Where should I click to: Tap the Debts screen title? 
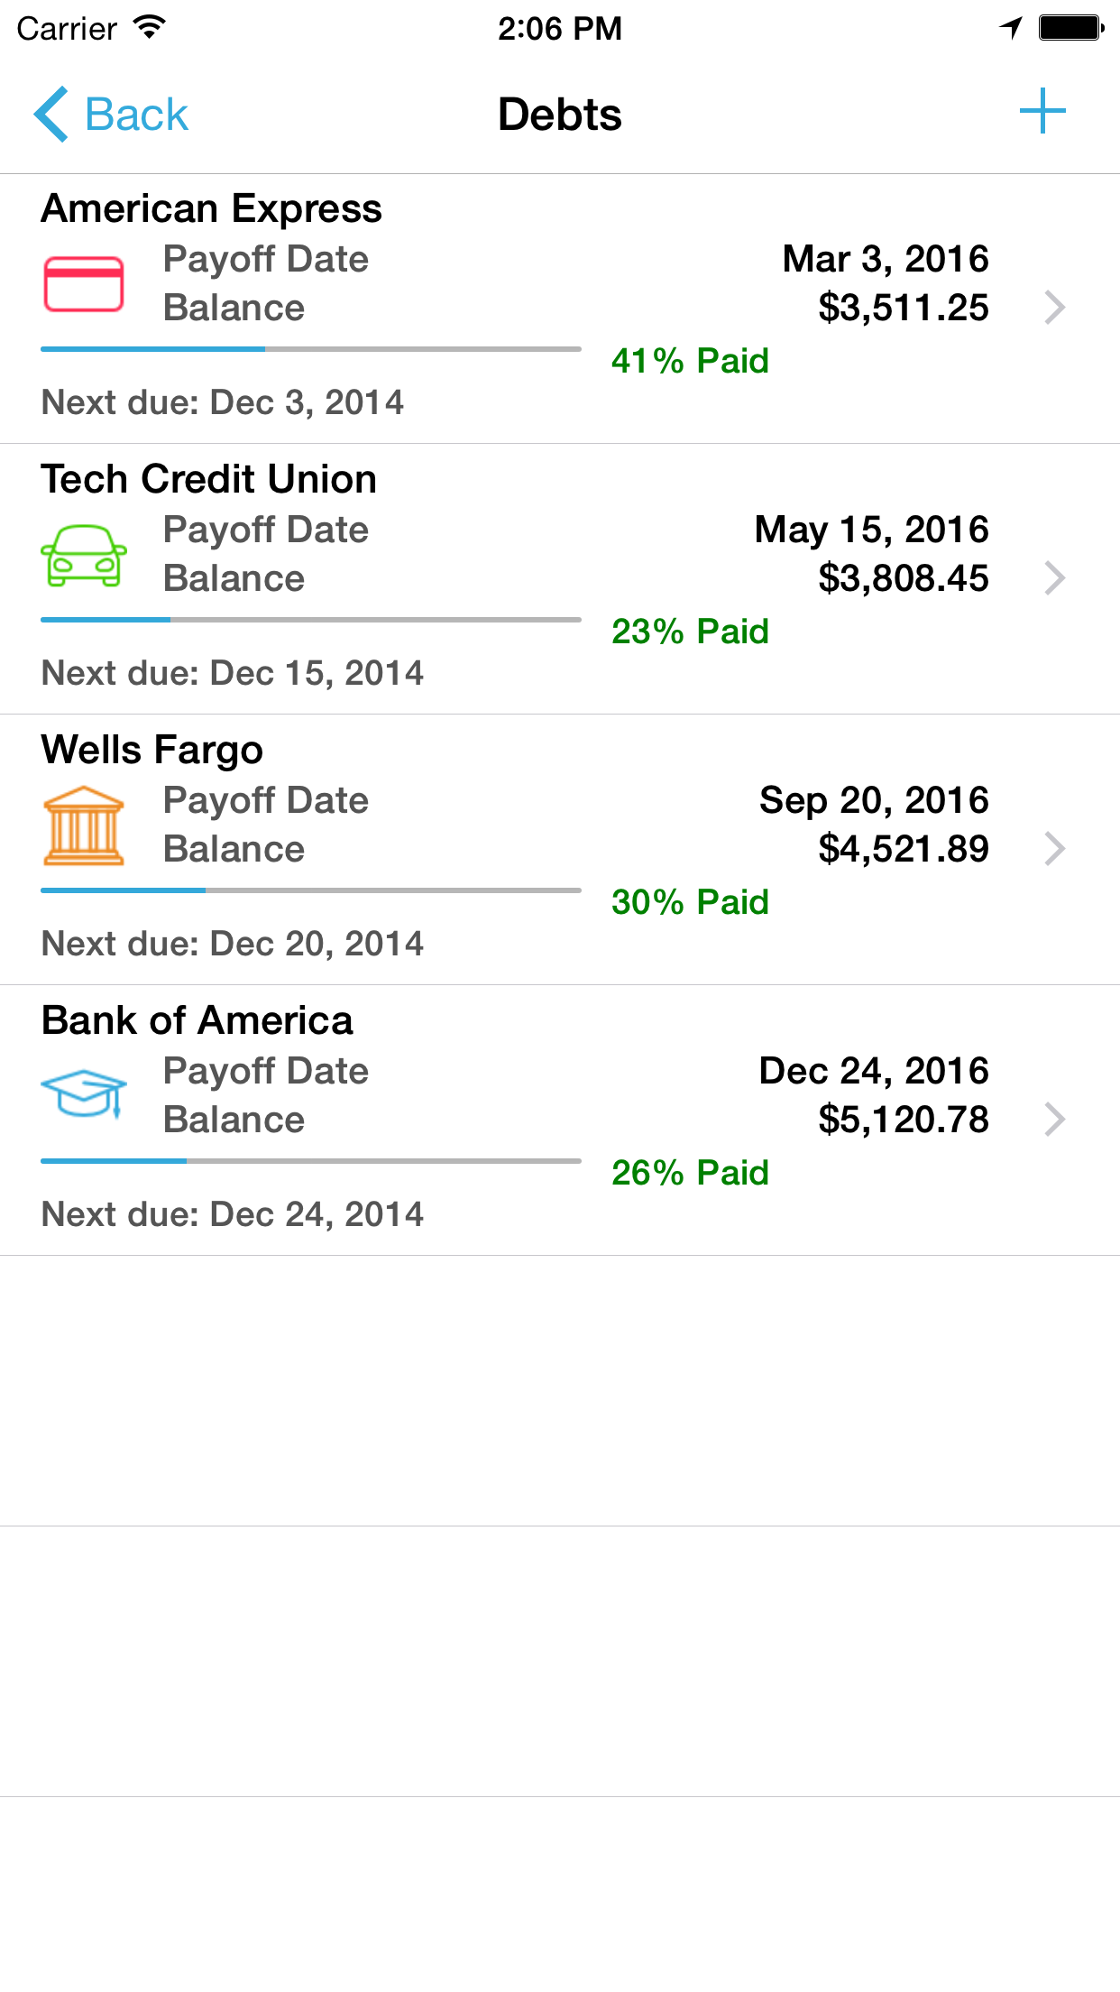(x=560, y=115)
